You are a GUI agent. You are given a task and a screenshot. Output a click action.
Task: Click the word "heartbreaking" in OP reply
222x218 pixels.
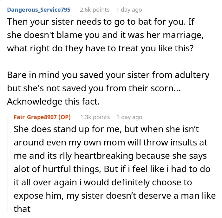tap(104, 156)
